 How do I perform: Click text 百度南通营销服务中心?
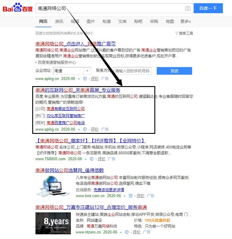57,62
